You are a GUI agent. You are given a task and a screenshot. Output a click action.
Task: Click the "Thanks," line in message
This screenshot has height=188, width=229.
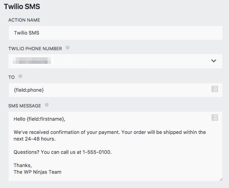click(x=23, y=165)
